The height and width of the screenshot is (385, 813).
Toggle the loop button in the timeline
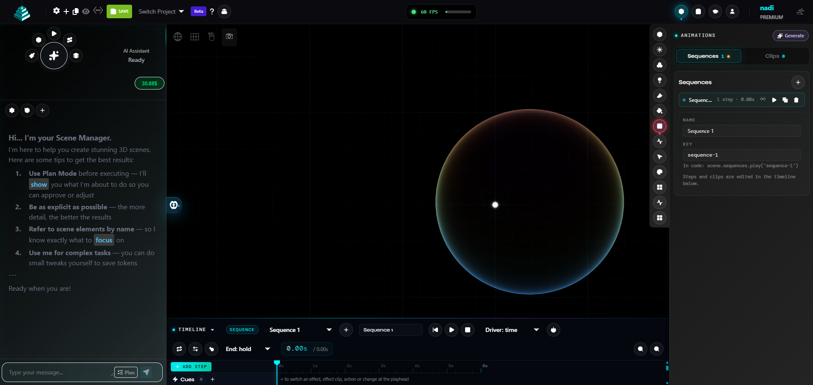coord(179,349)
